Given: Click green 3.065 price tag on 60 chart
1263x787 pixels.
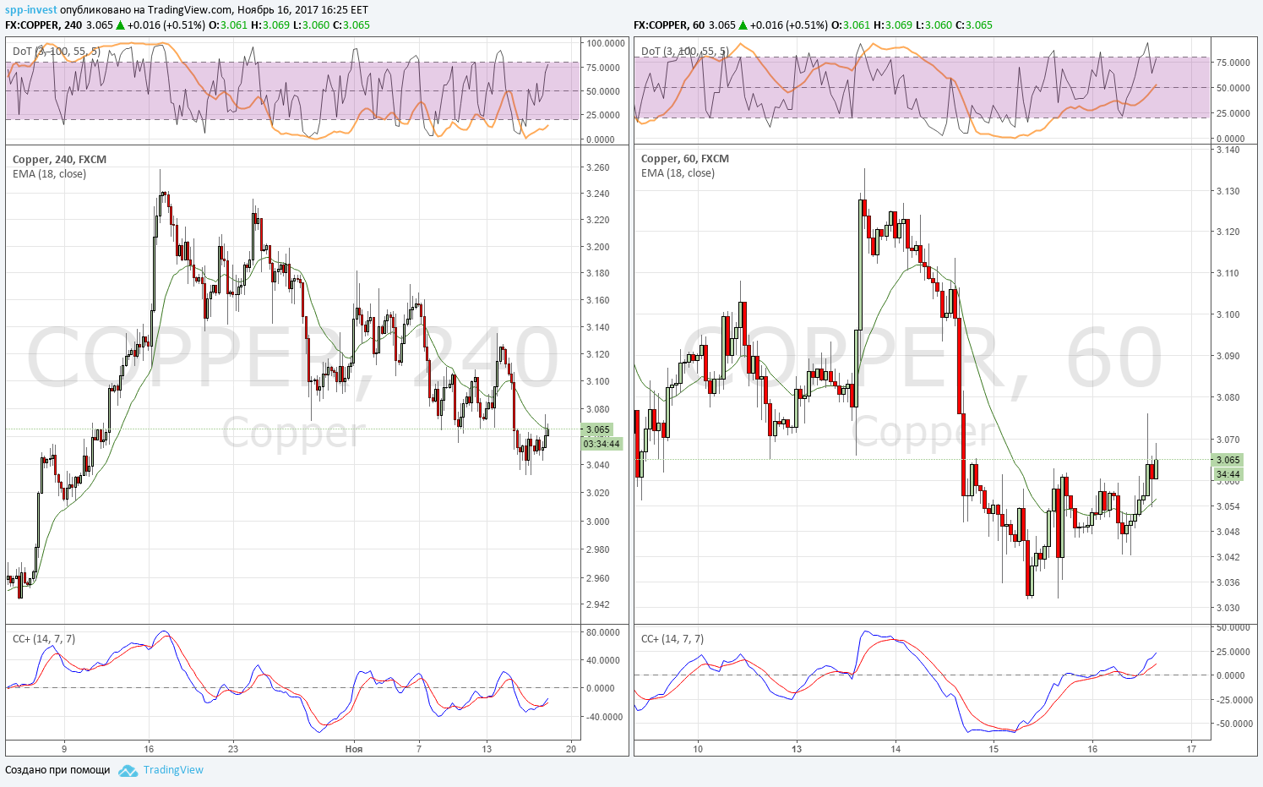Looking at the screenshot, I should pyautogui.click(x=1228, y=461).
